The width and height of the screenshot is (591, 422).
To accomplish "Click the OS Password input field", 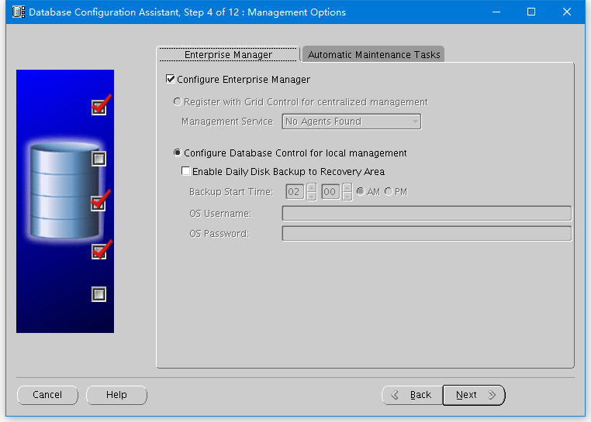I will [427, 233].
